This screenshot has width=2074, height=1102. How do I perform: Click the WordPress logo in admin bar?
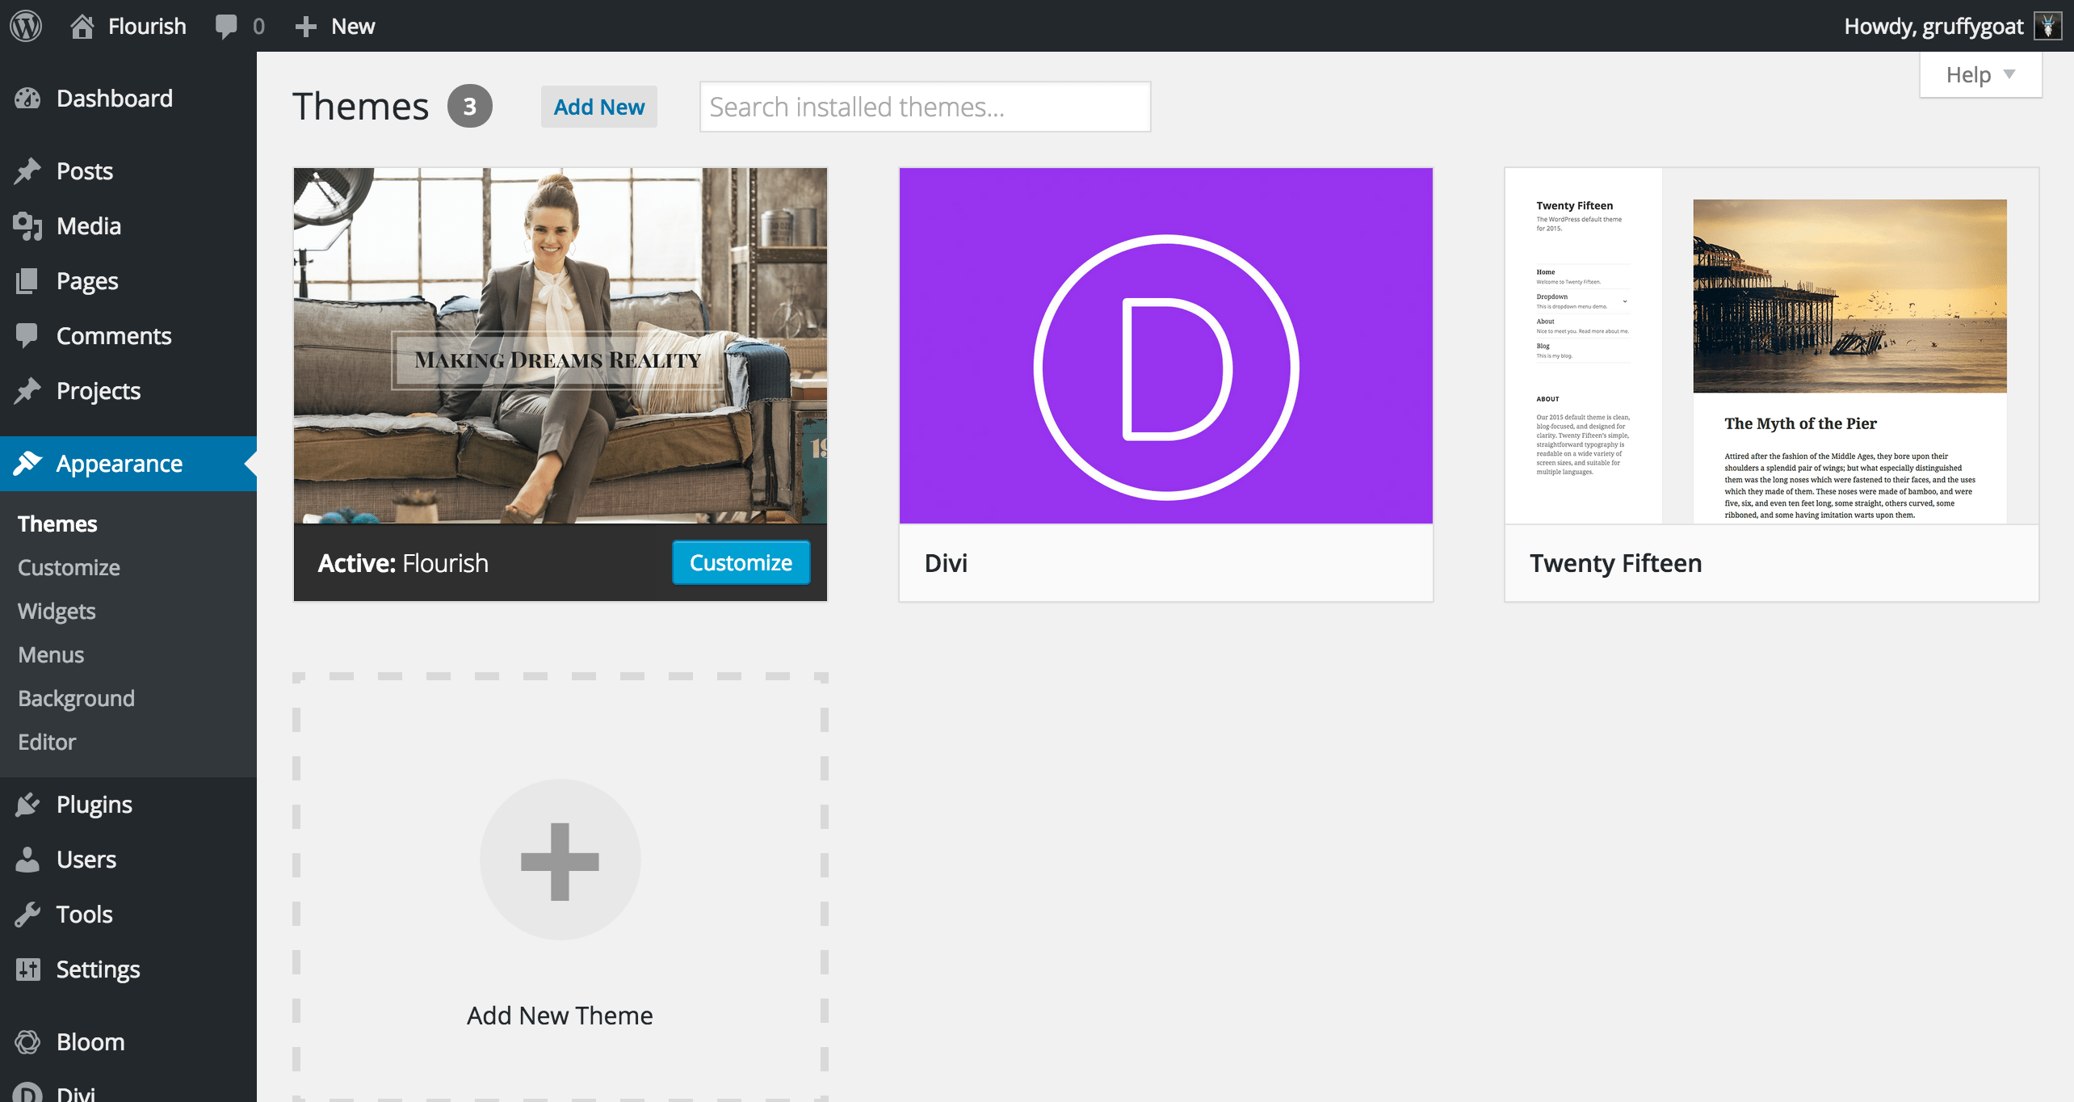[26, 26]
